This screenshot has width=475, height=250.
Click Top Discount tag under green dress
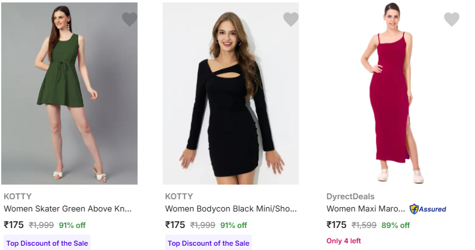[47, 243]
